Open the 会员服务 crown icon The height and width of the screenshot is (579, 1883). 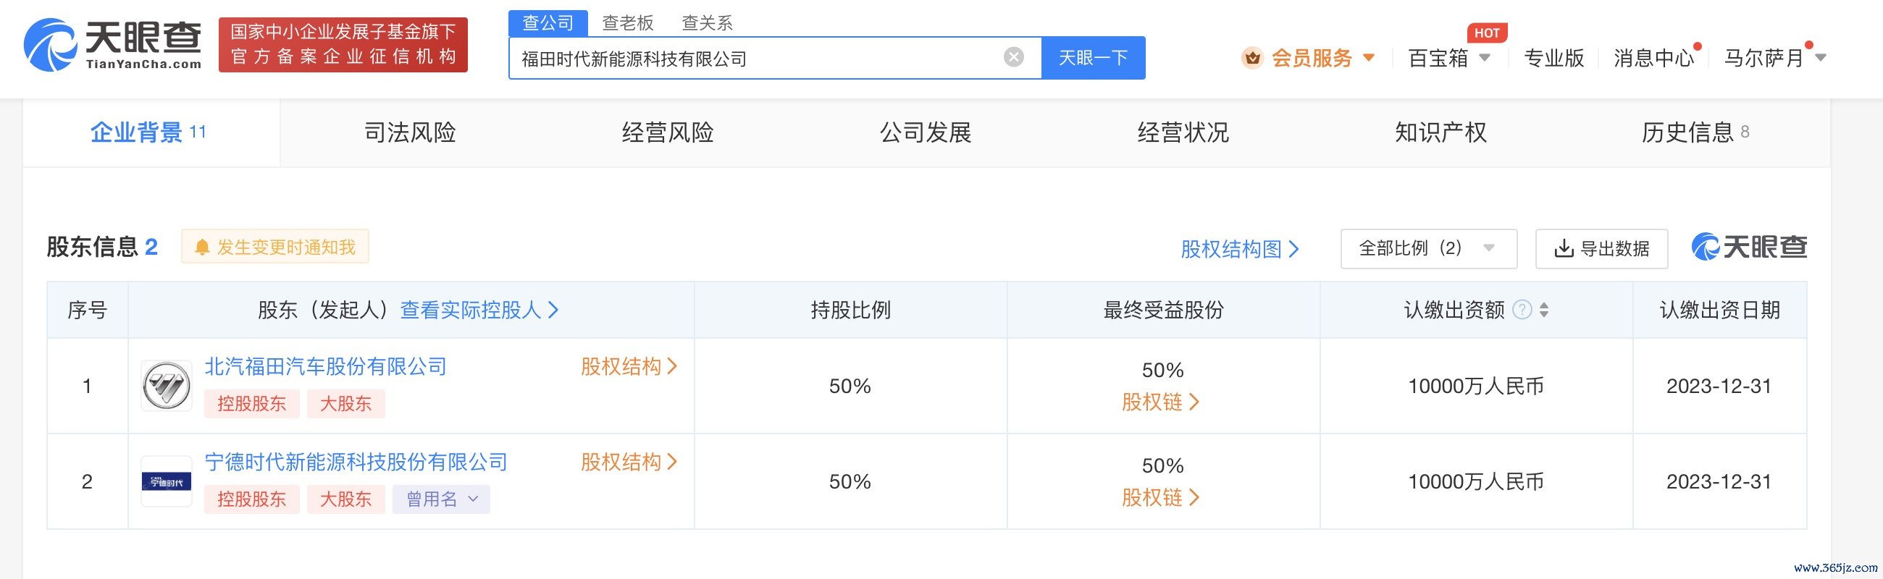(x=1252, y=58)
